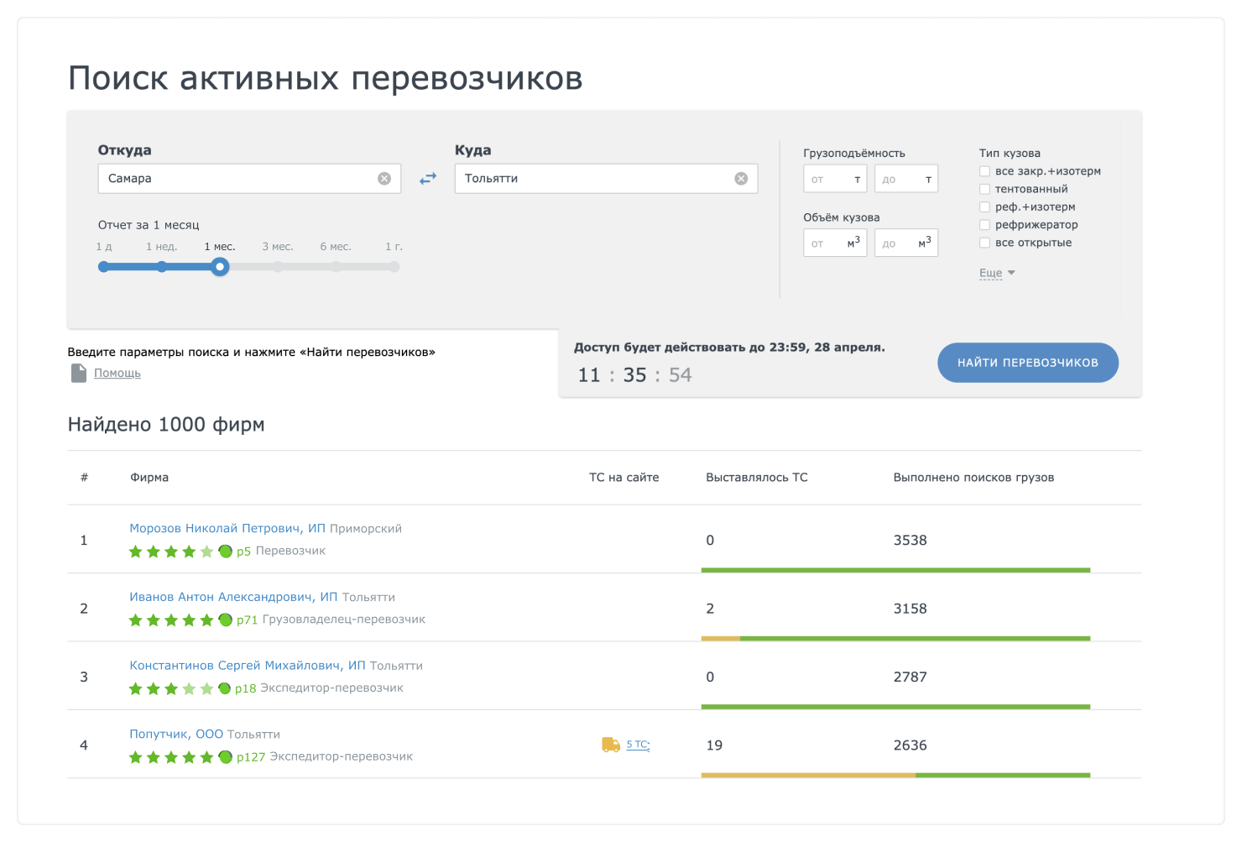Image resolution: width=1242 pixels, height=842 pixels.
Task: Expand the Еще body type list
Action: (996, 273)
